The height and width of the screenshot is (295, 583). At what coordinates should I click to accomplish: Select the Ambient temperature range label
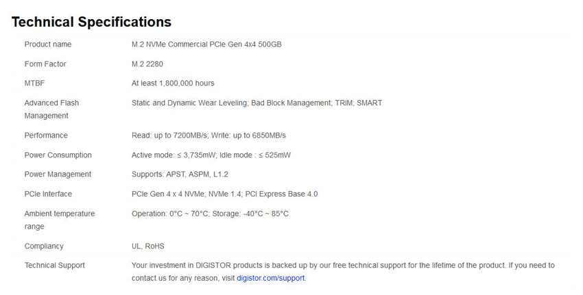(x=60, y=220)
